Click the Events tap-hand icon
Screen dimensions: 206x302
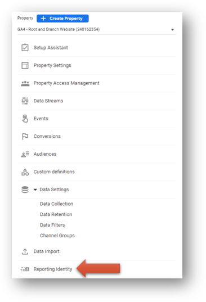pos(25,119)
